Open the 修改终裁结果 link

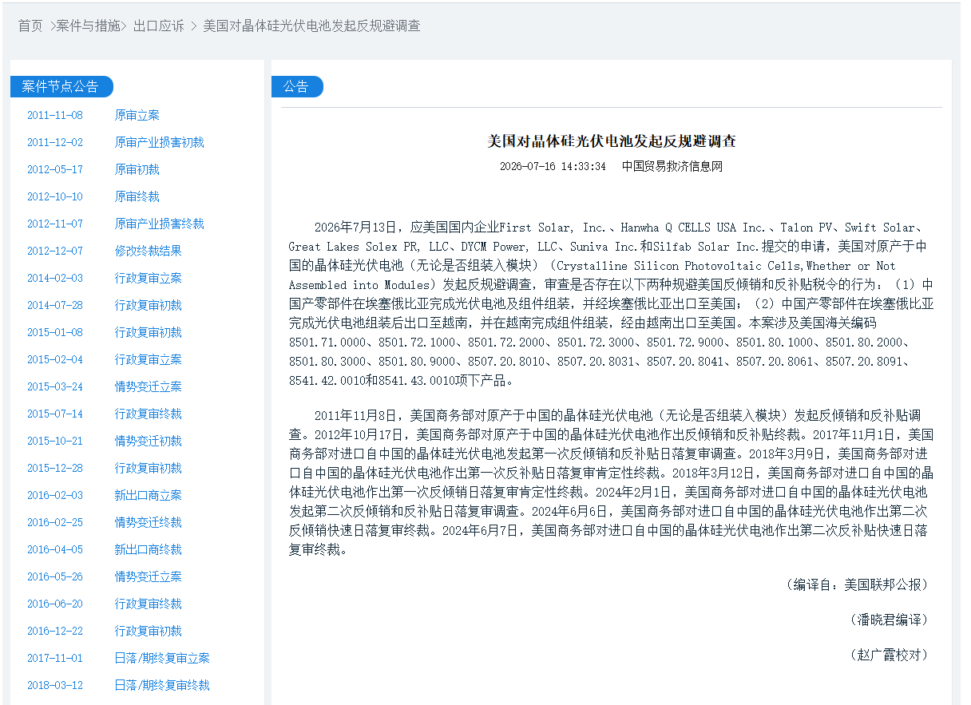[149, 251]
